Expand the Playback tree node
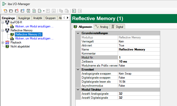Screen dimensions: 177x106 point(3,42)
